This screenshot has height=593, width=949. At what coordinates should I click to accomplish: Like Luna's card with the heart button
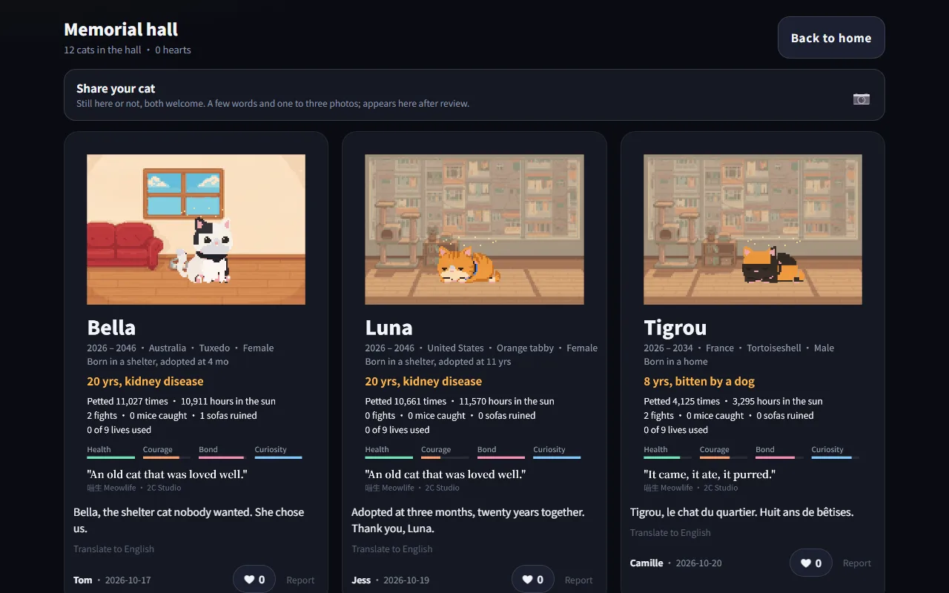click(x=533, y=580)
